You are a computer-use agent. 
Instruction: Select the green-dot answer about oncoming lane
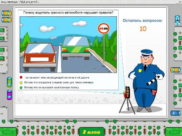tap(21, 88)
